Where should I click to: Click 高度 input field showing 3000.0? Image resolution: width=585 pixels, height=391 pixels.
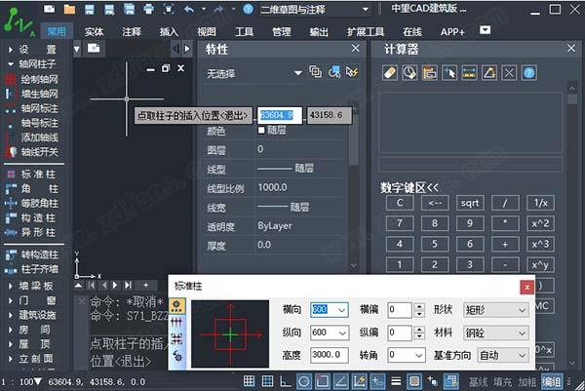click(x=330, y=355)
